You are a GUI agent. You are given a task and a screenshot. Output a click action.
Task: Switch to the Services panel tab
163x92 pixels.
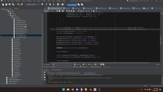pos(16,8)
